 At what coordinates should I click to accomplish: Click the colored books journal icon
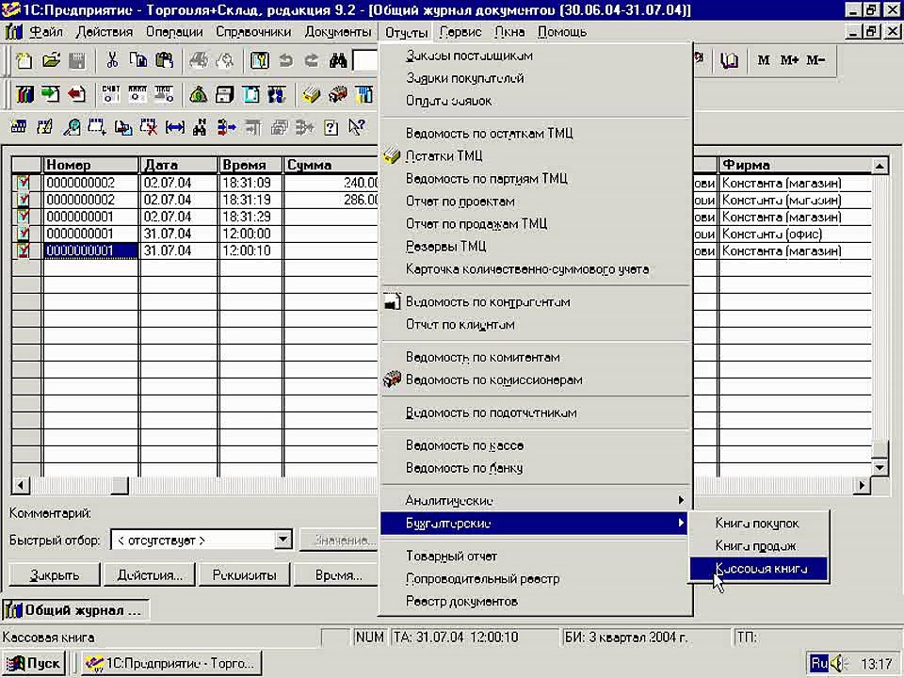[x=24, y=94]
